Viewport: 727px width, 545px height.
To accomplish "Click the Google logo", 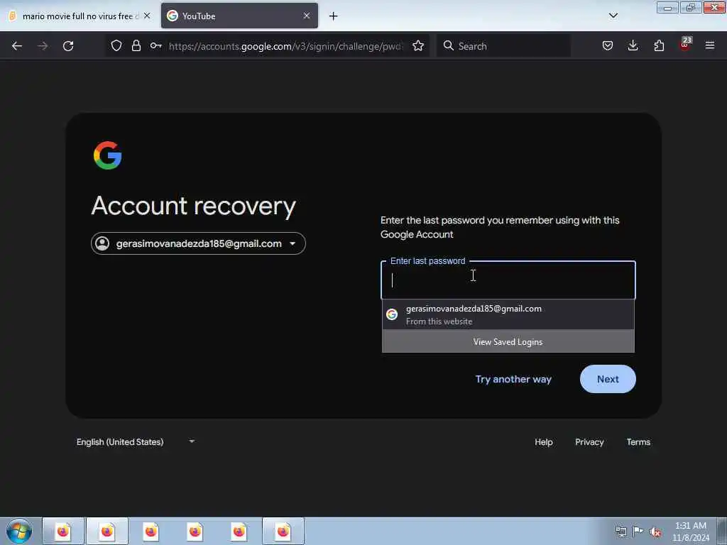I will 108,155.
